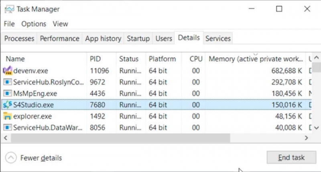The height and width of the screenshot is (172, 321).
Task: Click the horizontal scrollbar thumb
Action: [x=120, y=138]
